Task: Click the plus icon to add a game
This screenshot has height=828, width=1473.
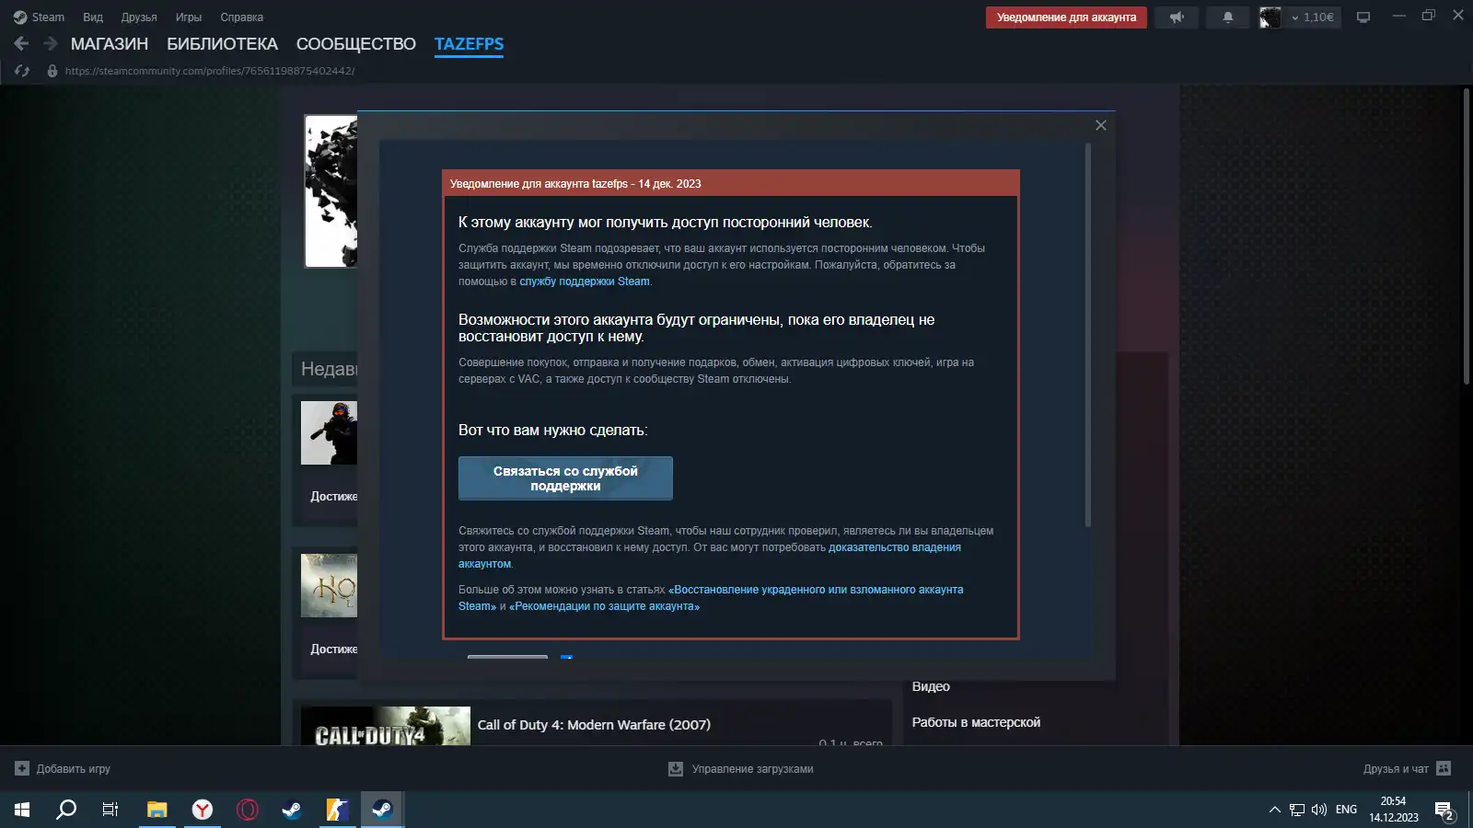Action: (22, 768)
